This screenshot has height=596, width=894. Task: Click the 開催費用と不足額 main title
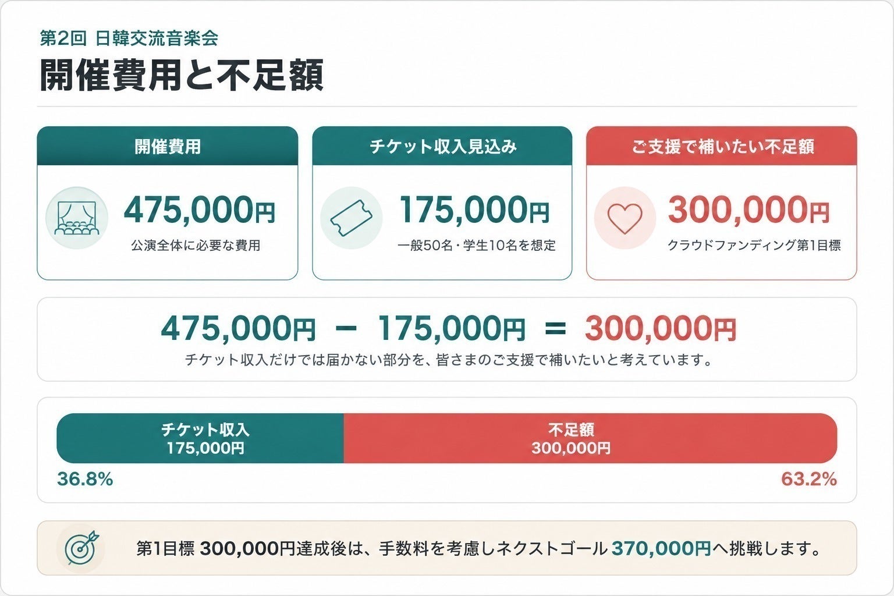182,75
